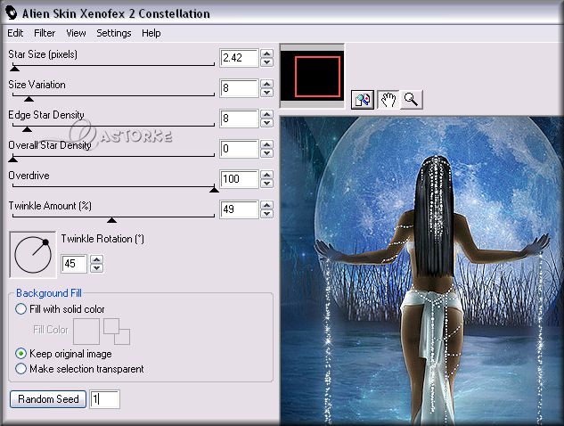The height and width of the screenshot is (426, 564).
Task: Open the Settings menu
Action: pos(114,33)
